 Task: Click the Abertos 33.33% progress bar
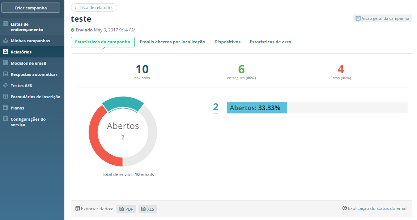click(317, 108)
